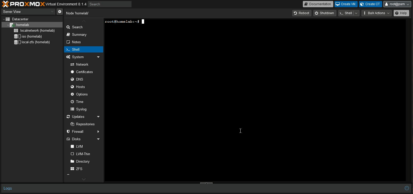Open localnetwork (homelab) tree item
Image resolution: width=413 pixels, height=194 pixels.
[37, 30]
